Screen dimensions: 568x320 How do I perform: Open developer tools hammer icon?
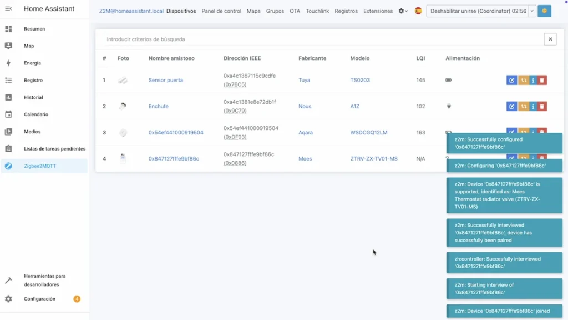point(8,280)
